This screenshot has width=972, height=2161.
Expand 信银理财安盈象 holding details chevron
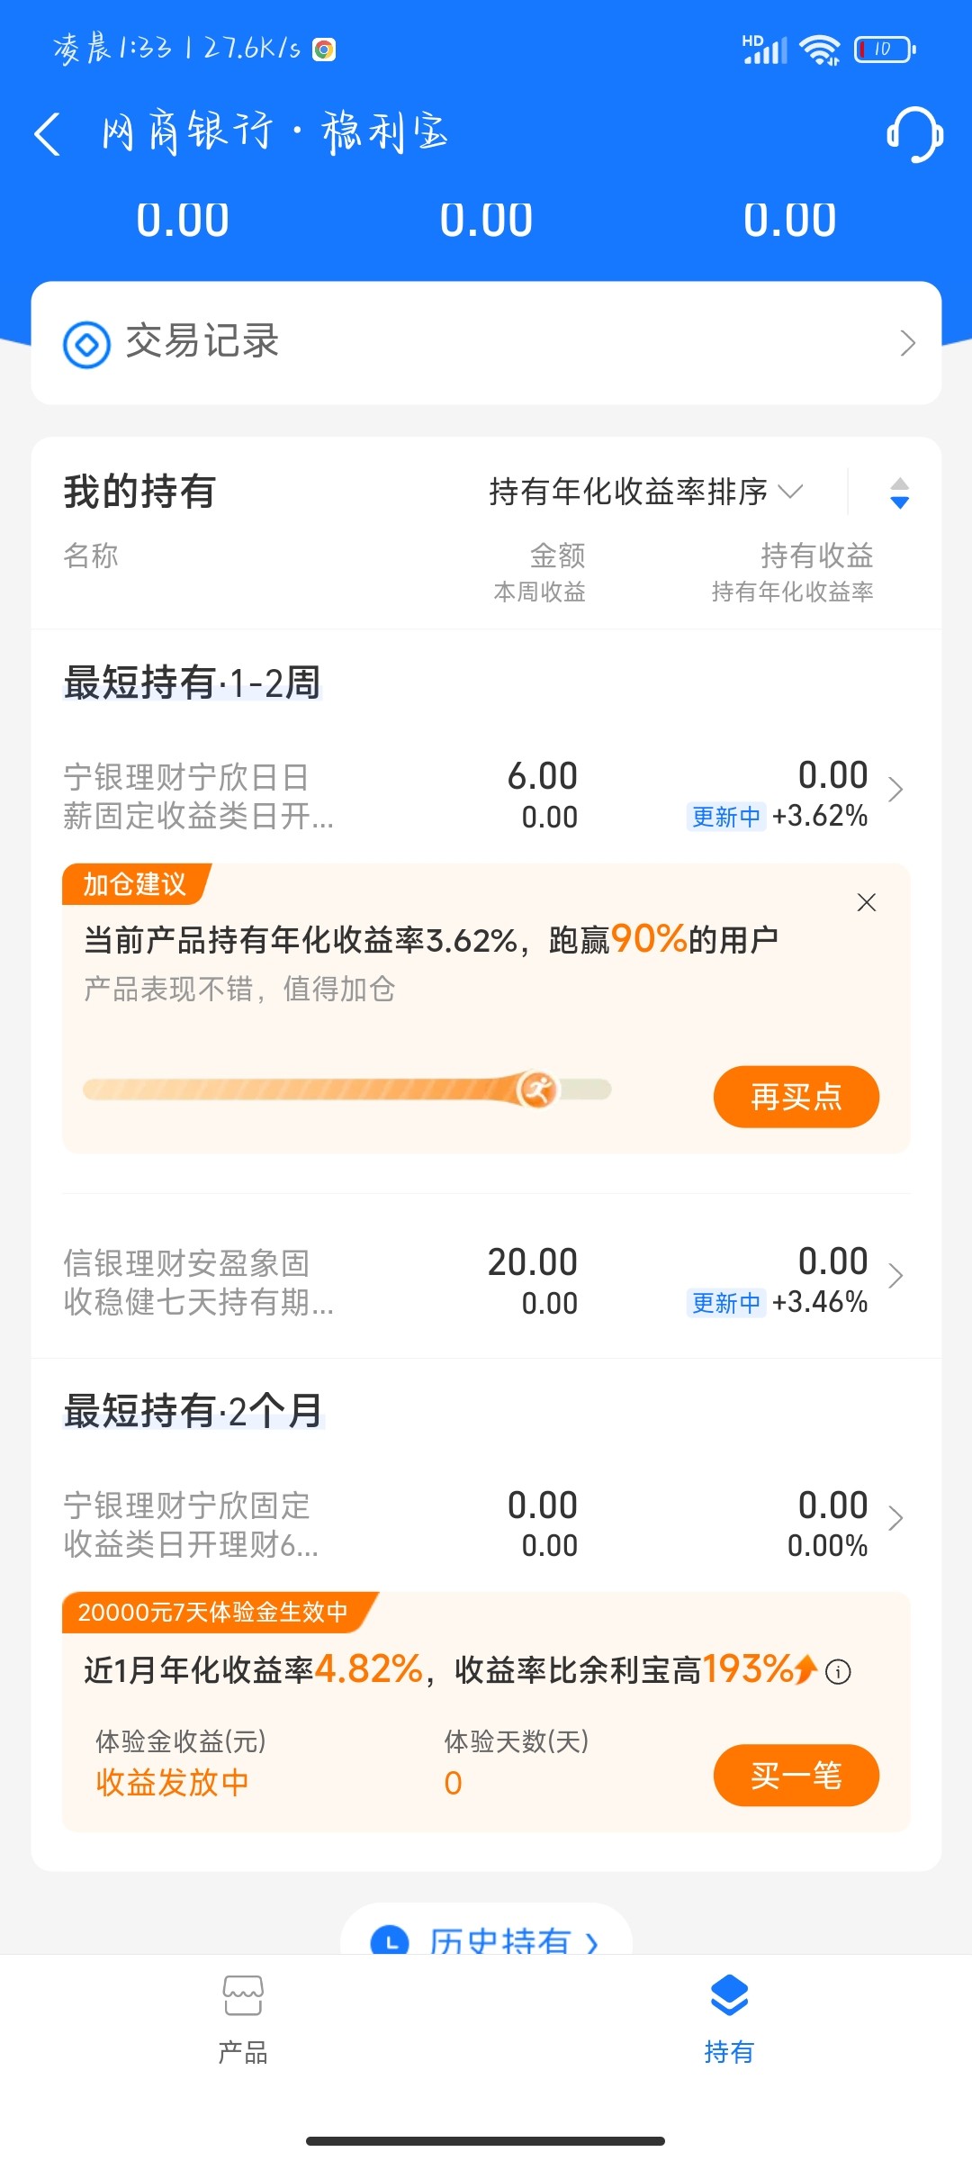click(x=895, y=1276)
